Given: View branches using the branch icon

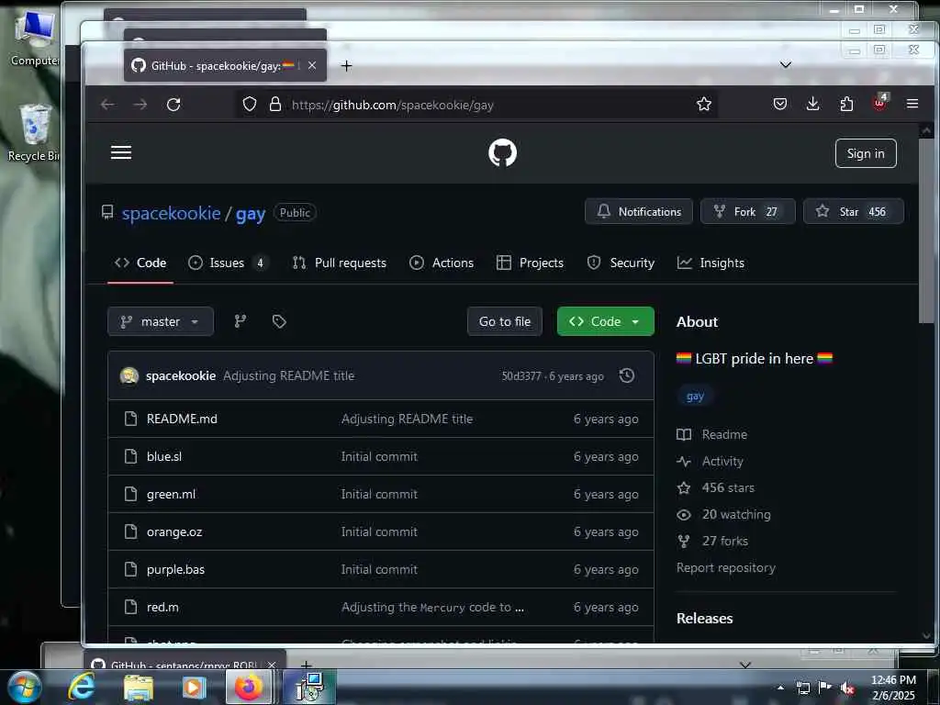Looking at the screenshot, I should [x=241, y=321].
